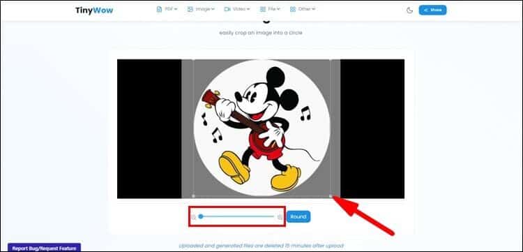Open the TinyWow home logo
Viewport: 523px width, 252px height.
click(x=94, y=10)
